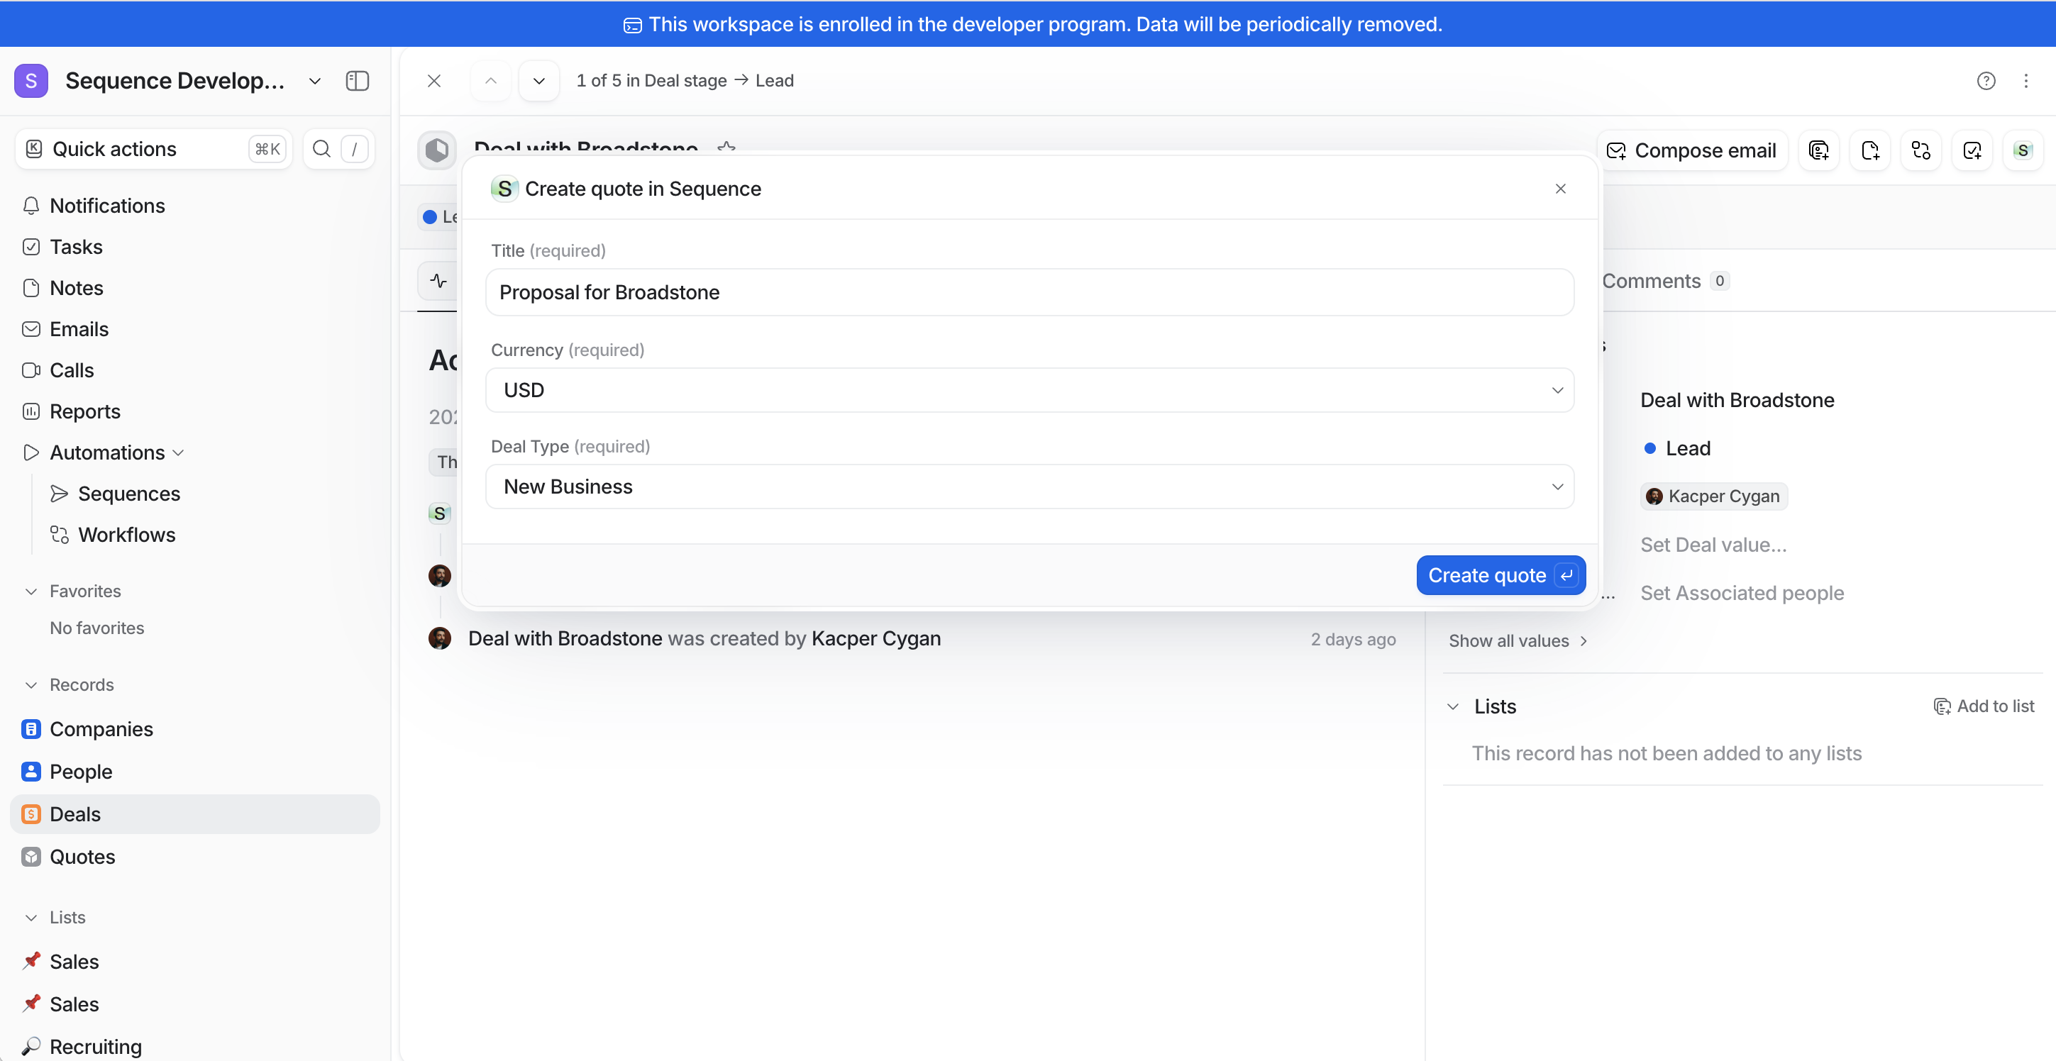Close the deal record panel
The height and width of the screenshot is (1061, 2056).
point(434,81)
